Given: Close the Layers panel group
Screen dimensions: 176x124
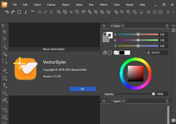Looking at the screenshot, I should coord(104,101).
